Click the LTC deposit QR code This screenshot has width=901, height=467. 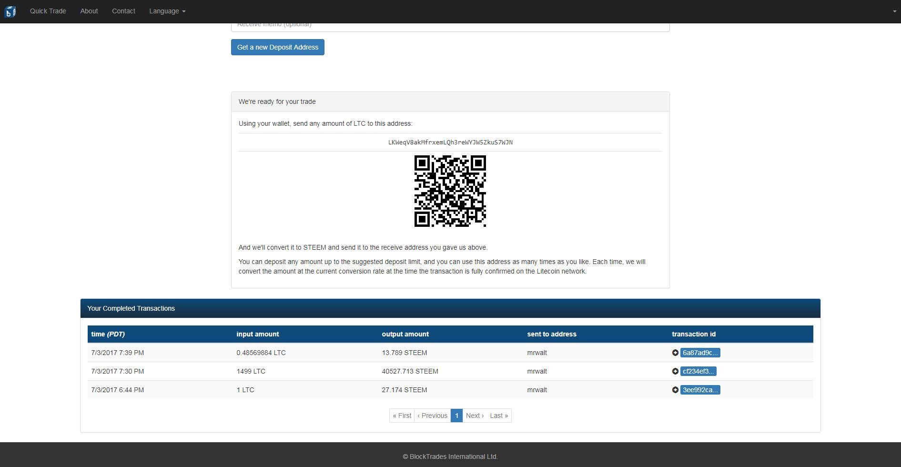coord(450,191)
